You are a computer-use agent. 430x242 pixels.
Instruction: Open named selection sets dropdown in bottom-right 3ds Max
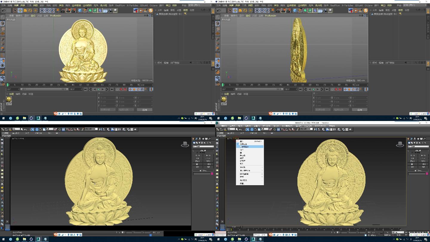click(306, 129)
